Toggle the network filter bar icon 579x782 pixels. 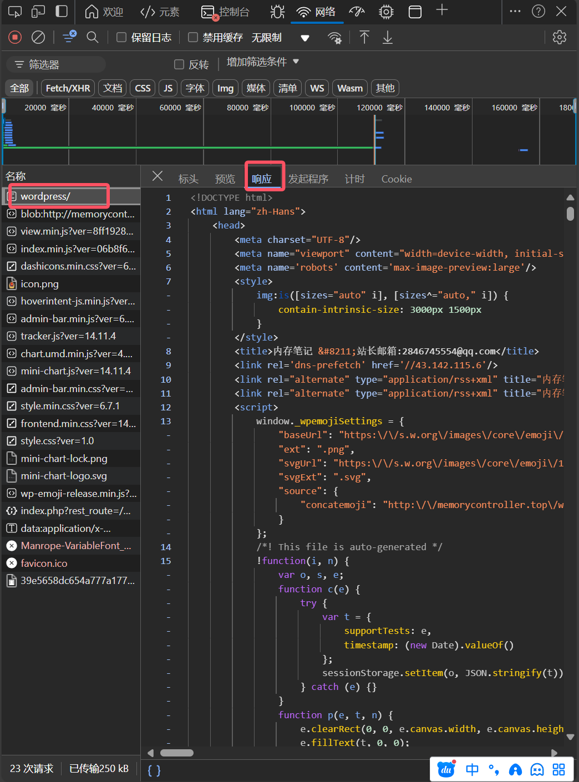(x=69, y=37)
